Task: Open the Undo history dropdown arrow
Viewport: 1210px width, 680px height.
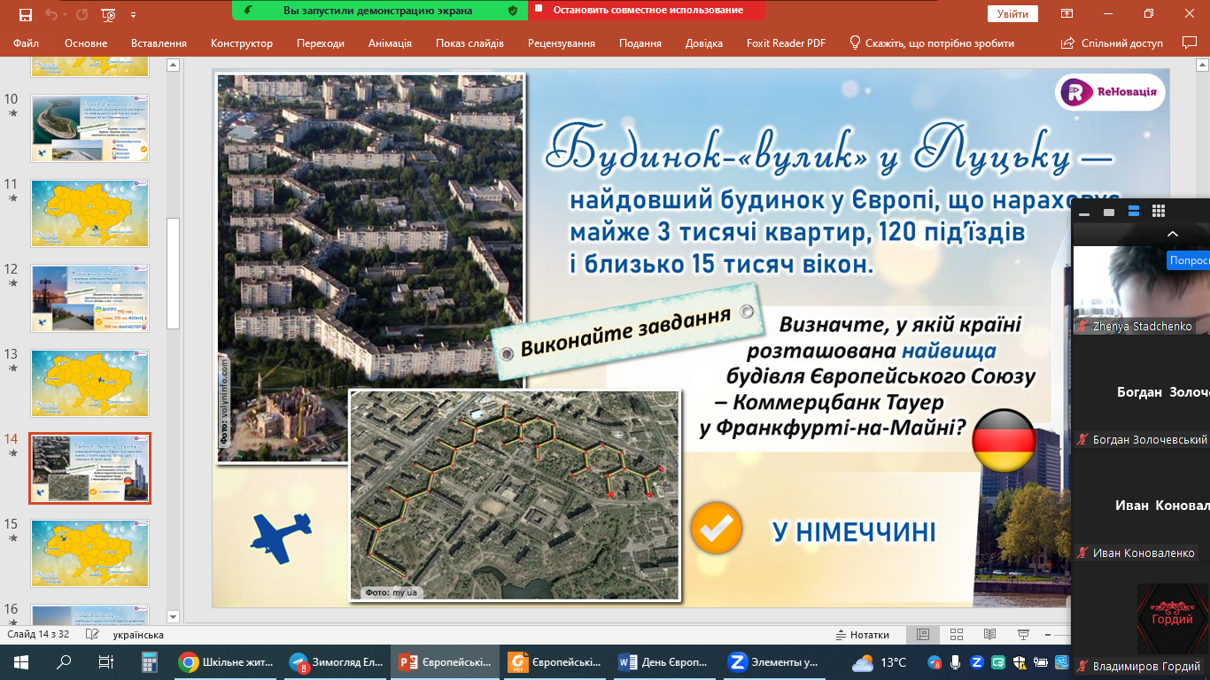Action: 66,15
